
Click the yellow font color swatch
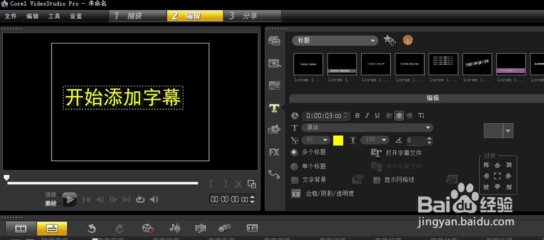point(338,140)
